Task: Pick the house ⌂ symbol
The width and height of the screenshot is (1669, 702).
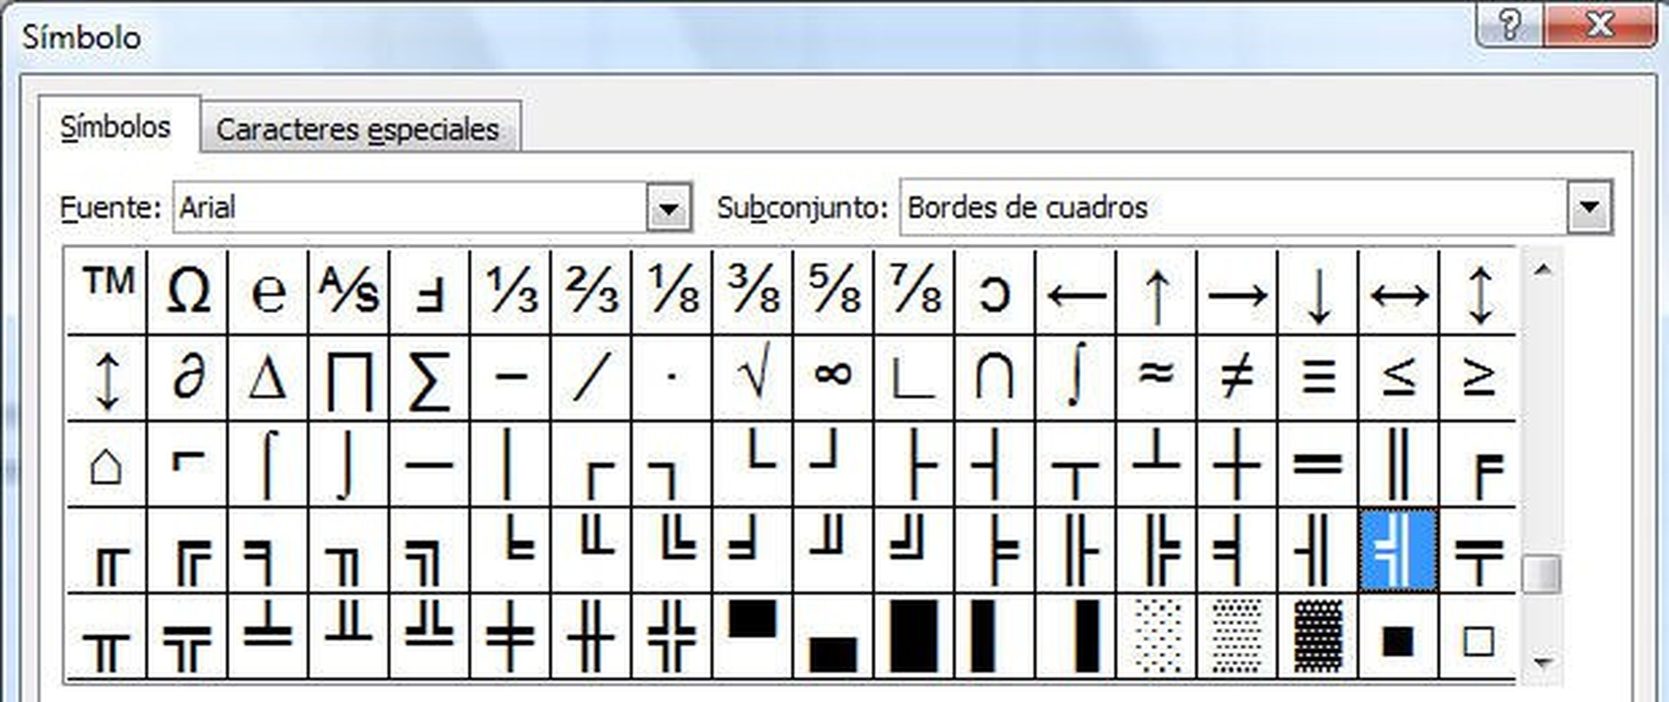Action: coord(107,464)
